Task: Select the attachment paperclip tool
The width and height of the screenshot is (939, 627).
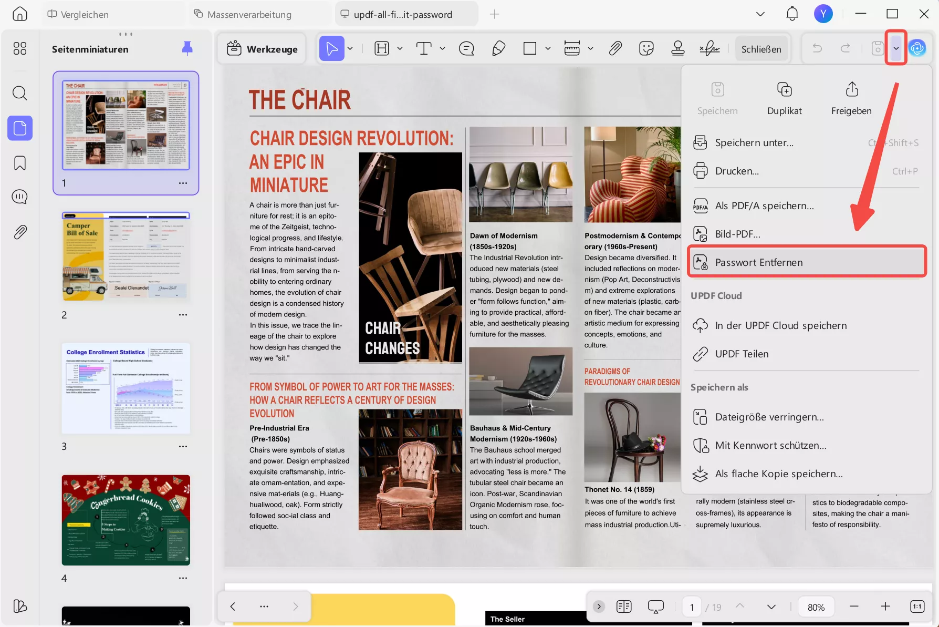Action: pos(615,49)
